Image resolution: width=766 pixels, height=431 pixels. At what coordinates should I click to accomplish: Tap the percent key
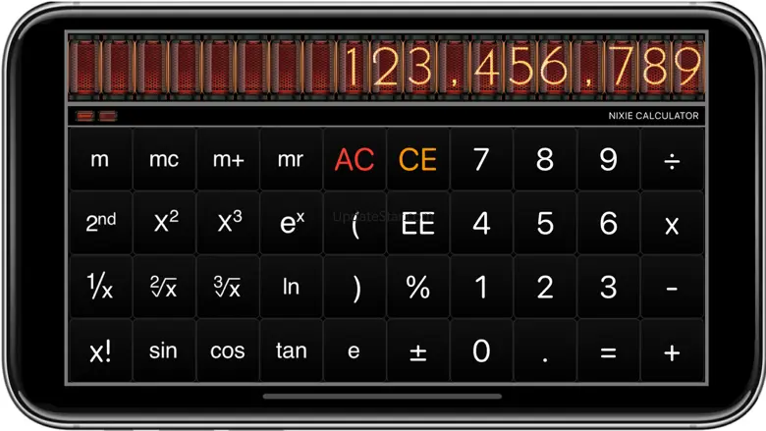coord(418,287)
